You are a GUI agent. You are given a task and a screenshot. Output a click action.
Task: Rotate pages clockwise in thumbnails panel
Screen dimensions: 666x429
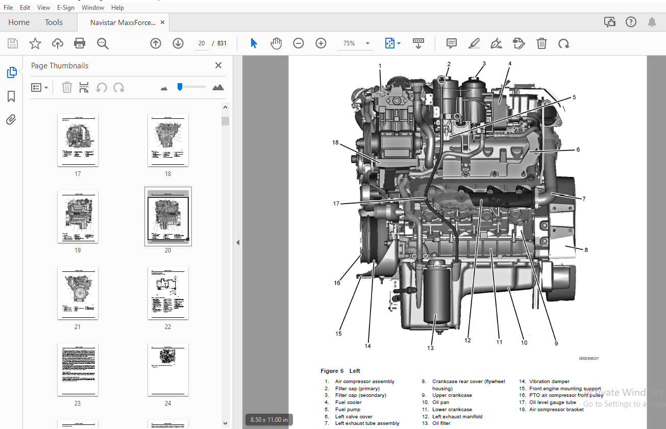119,87
